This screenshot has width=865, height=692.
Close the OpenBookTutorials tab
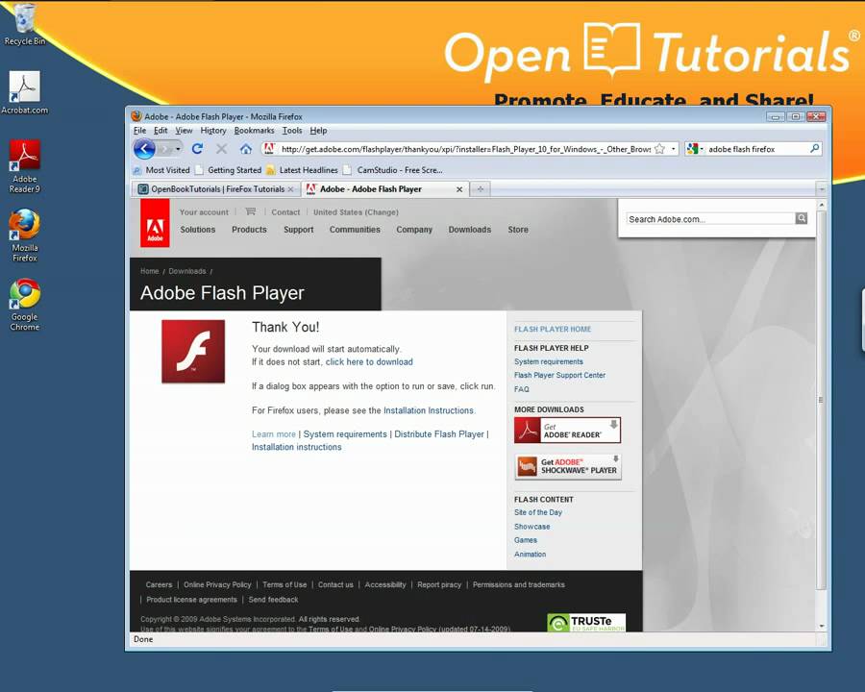(290, 189)
